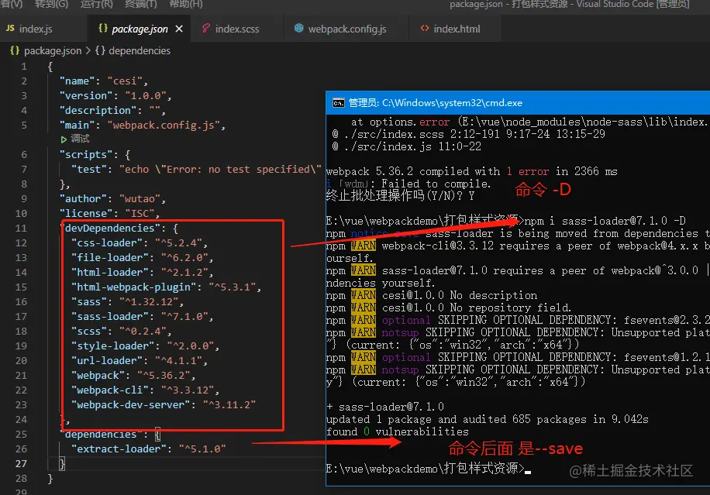Click the "sass-loader" key on line 17
Image resolution: width=710 pixels, height=495 pixels.
(x=110, y=316)
